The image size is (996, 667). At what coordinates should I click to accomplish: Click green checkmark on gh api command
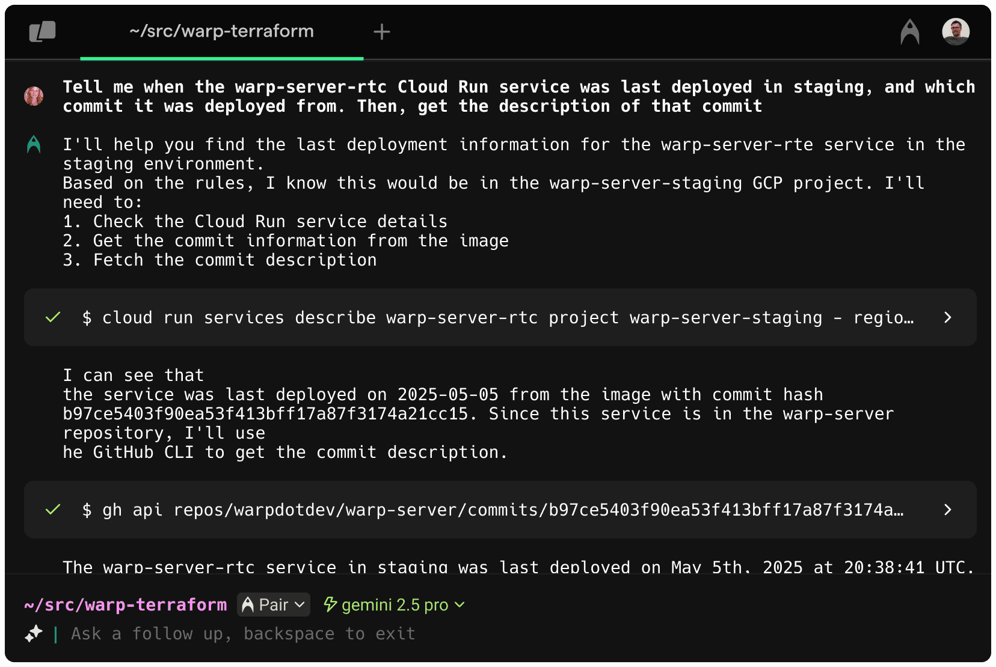click(53, 510)
